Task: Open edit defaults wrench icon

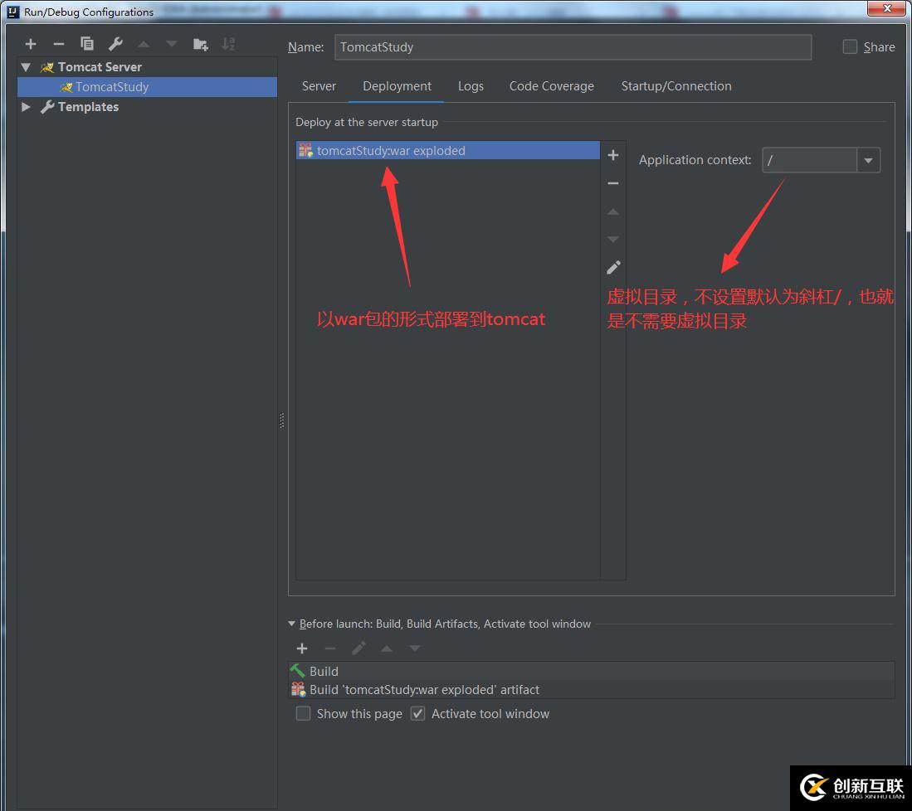Action: pyautogui.click(x=115, y=44)
